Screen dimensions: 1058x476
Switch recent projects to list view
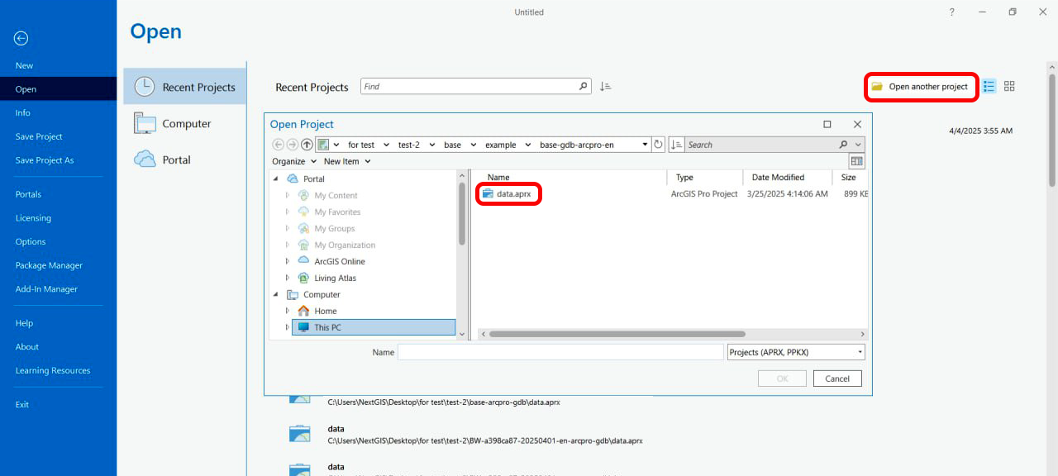point(989,87)
